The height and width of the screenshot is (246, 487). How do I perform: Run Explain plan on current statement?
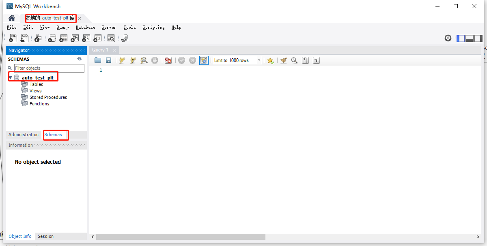tap(144, 60)
